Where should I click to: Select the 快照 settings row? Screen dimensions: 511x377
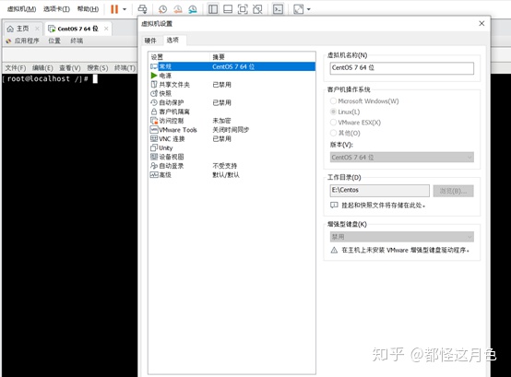pyautogui.click(x=232, y=93)
